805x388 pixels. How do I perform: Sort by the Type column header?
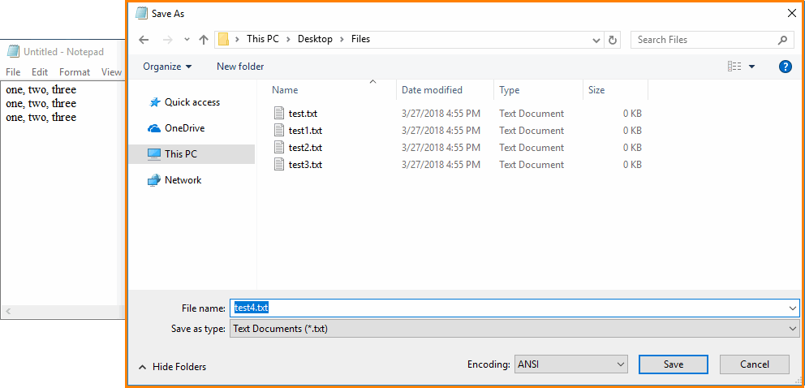point(510,90)
